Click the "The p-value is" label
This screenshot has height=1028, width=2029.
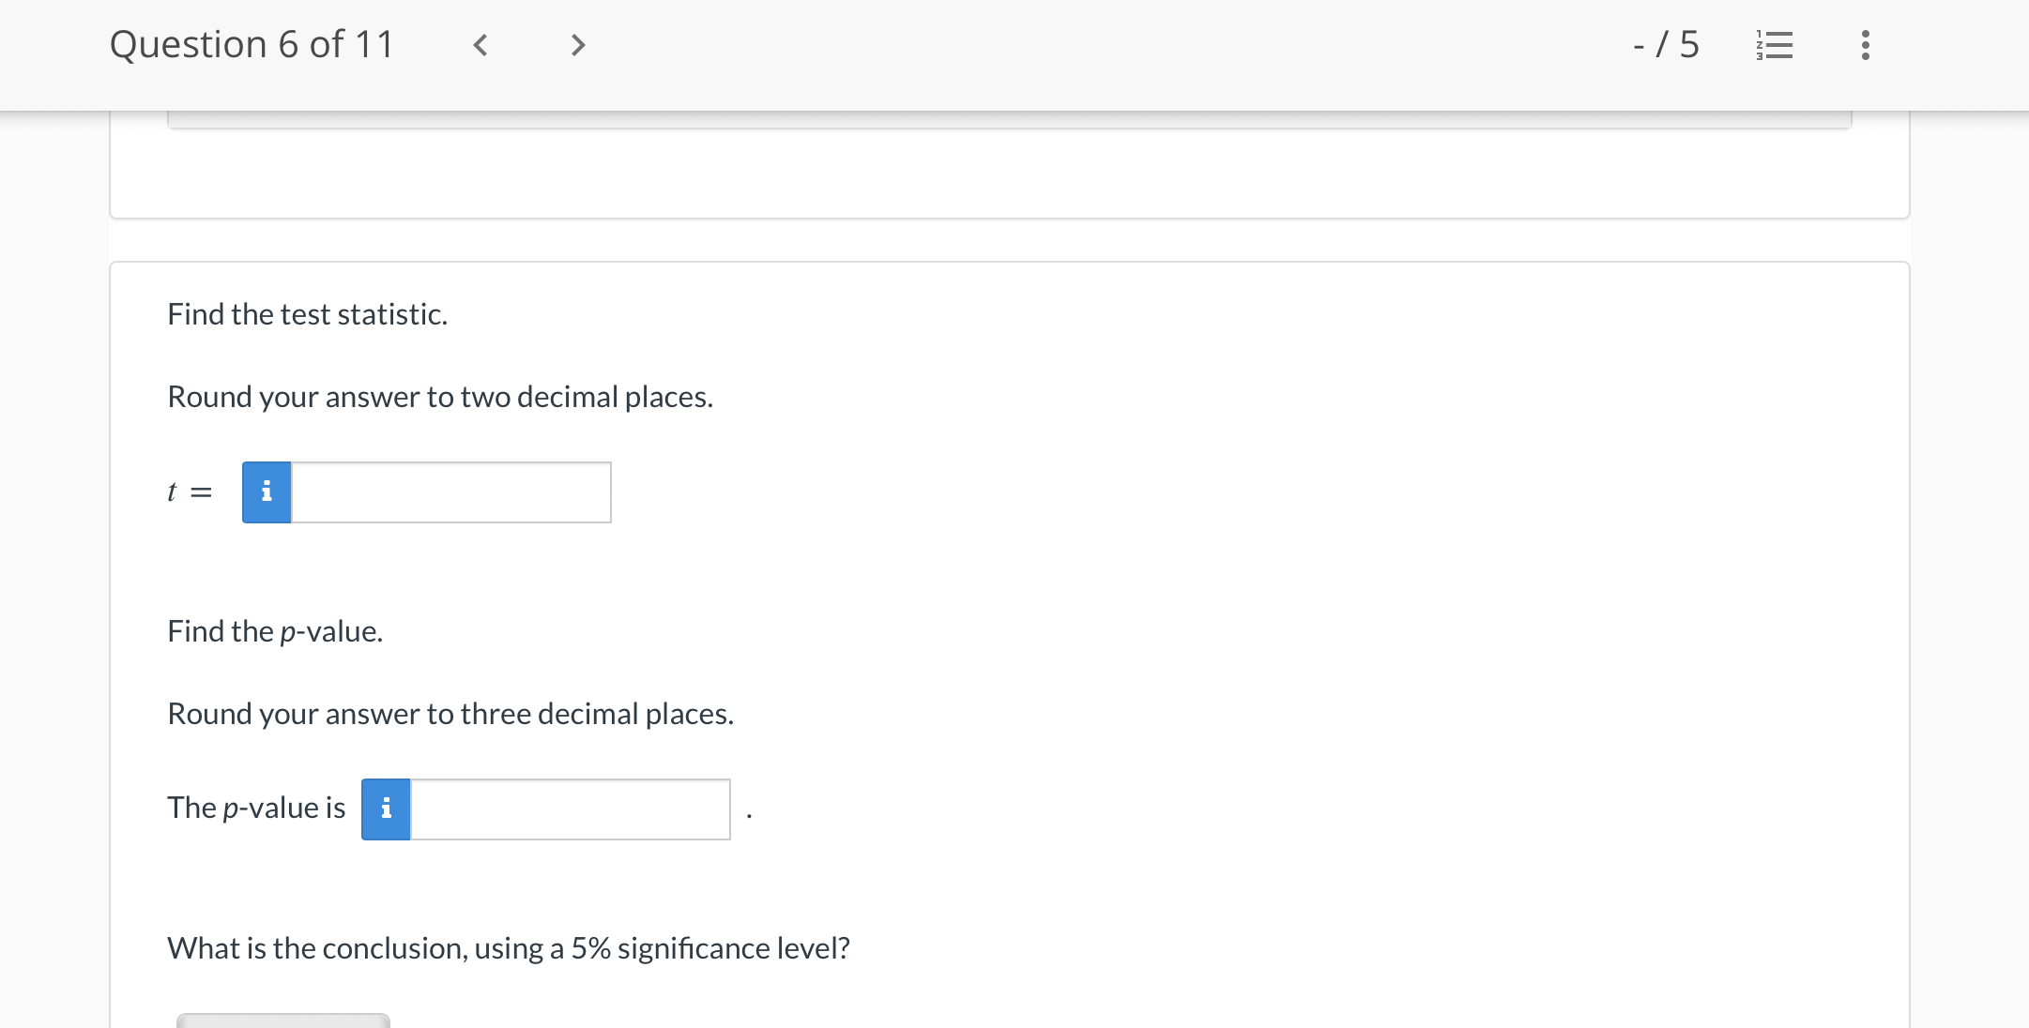click(x=256, y=808)
